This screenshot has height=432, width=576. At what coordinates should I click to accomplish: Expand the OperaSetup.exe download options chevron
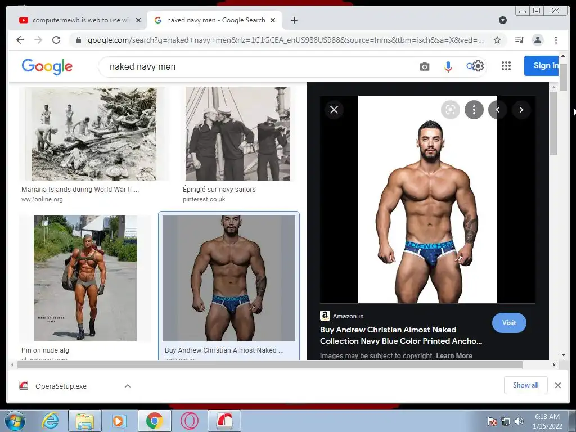pos(128,386)
